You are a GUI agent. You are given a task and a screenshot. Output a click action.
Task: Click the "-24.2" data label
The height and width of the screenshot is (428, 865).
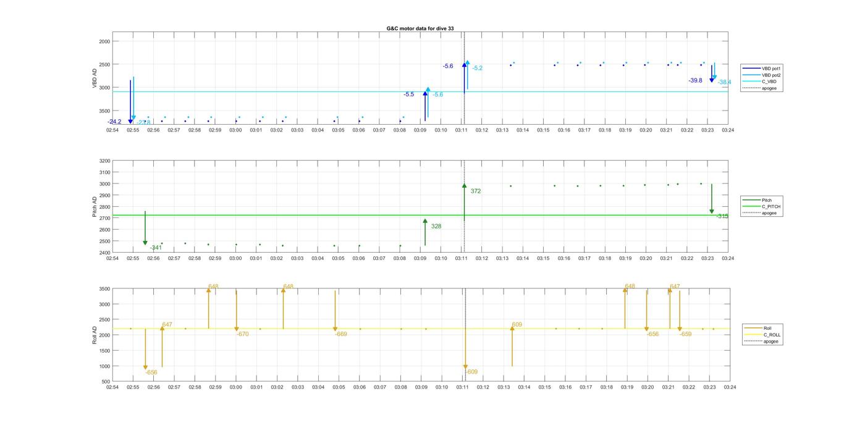click(x=114, y=122)
